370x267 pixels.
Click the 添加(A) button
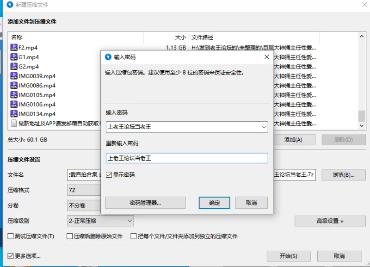(294, 140)
